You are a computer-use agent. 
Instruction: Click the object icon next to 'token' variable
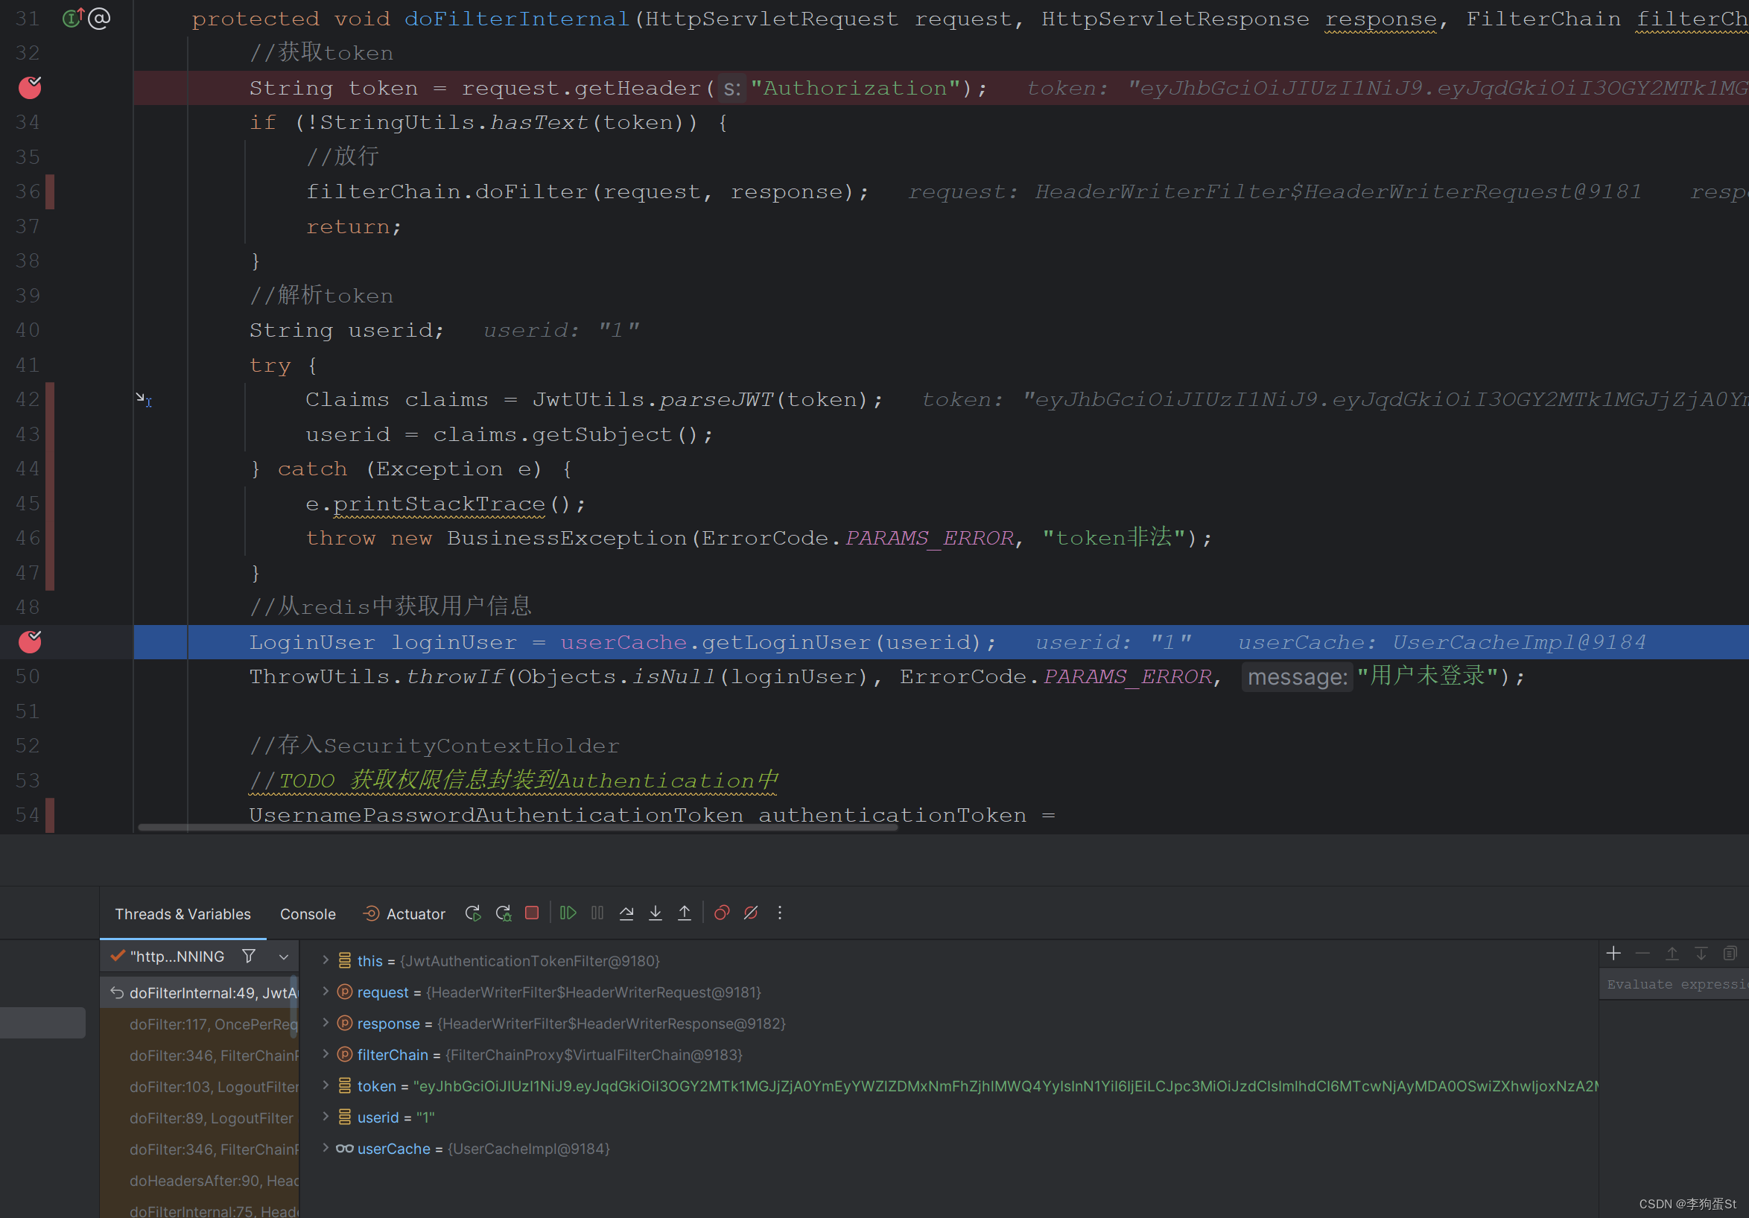[344, 1085]
